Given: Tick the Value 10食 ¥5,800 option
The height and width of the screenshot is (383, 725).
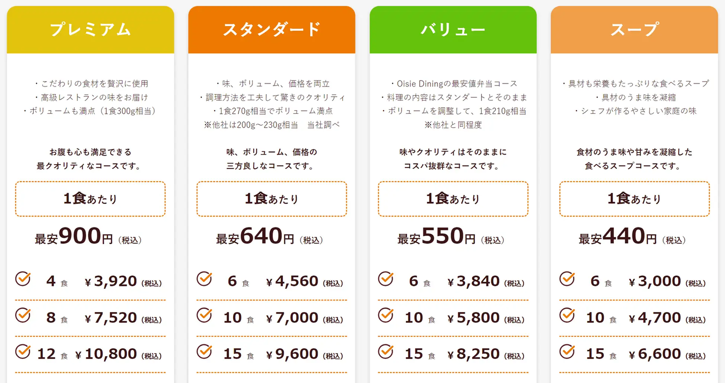Looking at the screenshot, I should (386, 316).
